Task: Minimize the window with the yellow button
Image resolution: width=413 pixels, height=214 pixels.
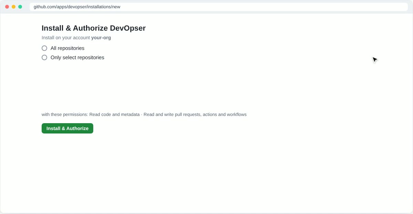Action: (13, 7)
